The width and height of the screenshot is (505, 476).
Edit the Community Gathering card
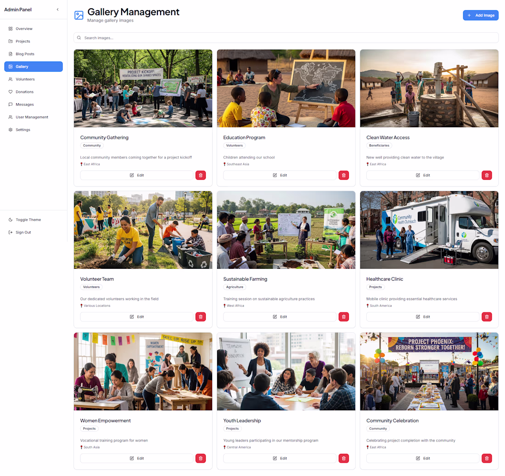136,176
